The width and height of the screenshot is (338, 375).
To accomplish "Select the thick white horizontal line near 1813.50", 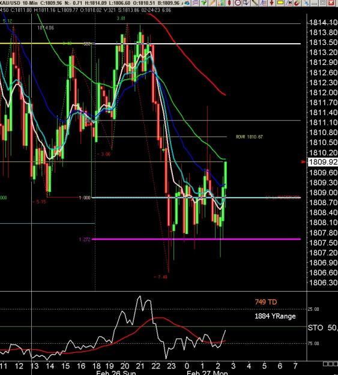I will coord(198,44).
